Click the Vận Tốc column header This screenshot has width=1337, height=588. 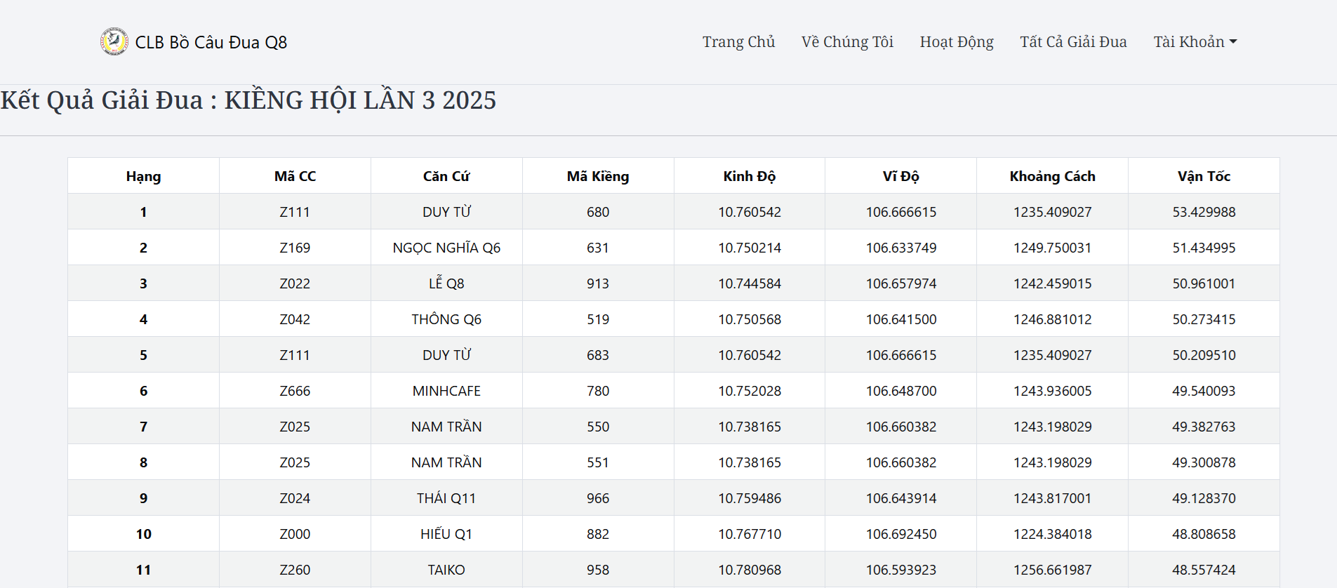1204,176
